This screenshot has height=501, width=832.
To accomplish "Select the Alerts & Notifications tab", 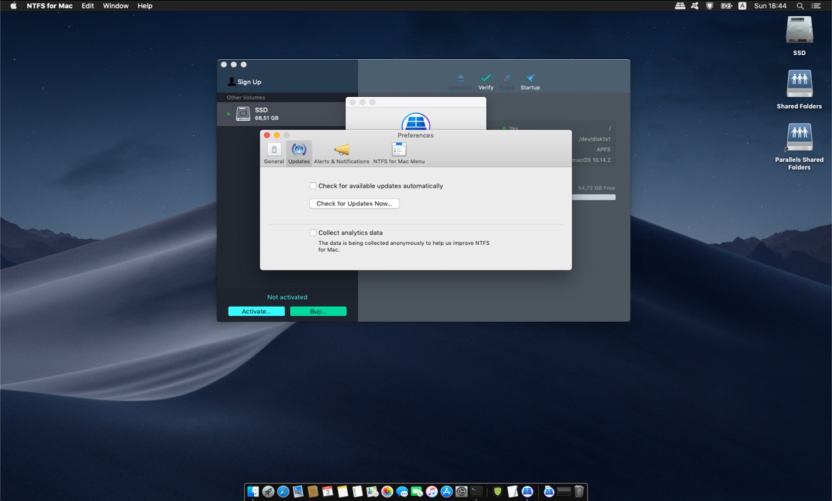I will (x=341, y=153).
